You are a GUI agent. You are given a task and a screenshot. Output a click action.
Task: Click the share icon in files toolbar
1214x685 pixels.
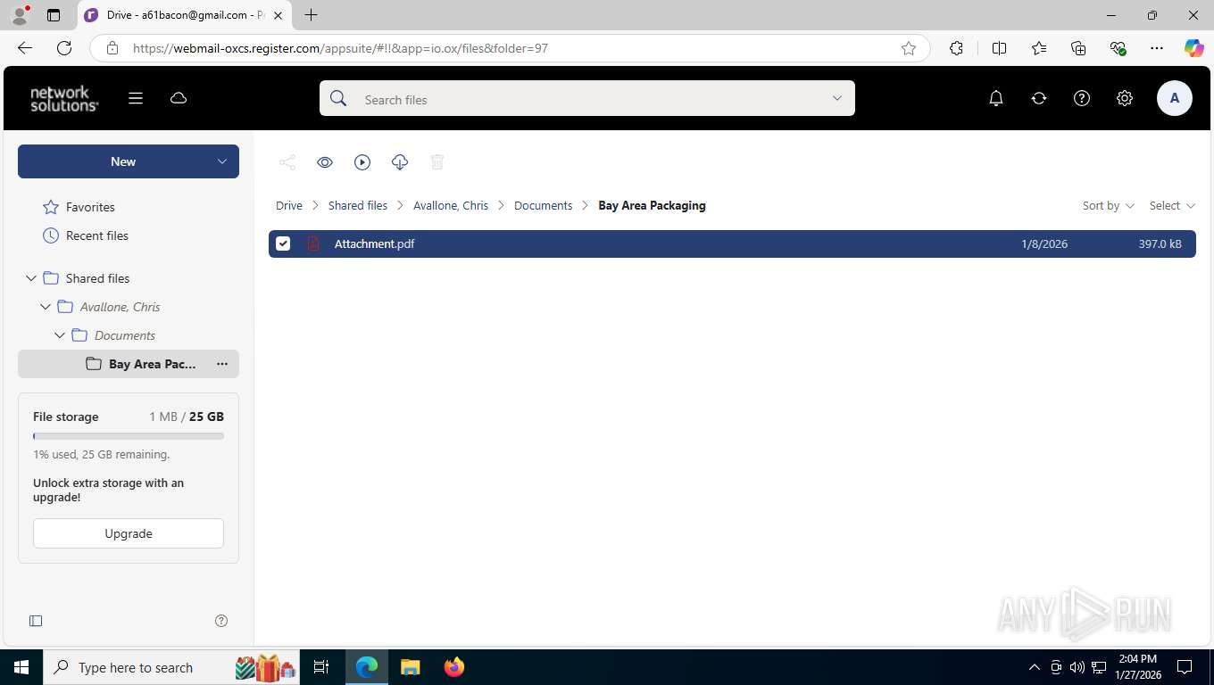pos(287,161)
